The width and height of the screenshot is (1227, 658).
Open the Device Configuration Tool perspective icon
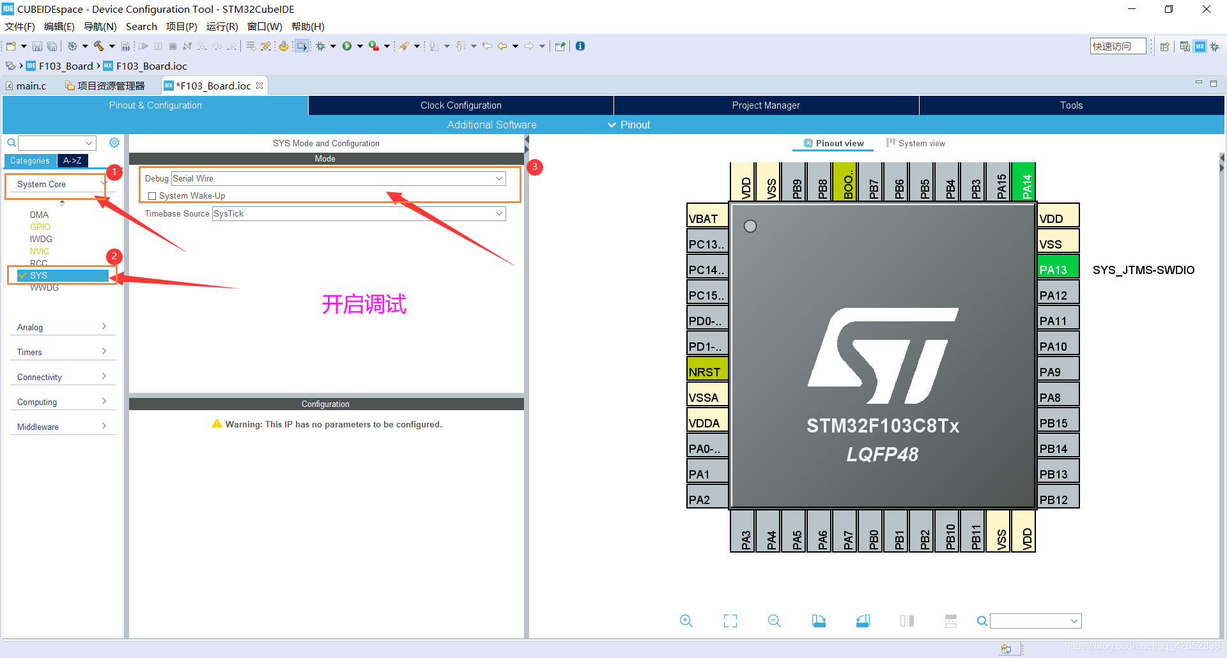(1200, 46)
